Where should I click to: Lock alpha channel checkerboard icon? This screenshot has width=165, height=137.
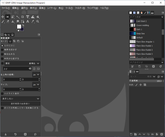point(145,85)
